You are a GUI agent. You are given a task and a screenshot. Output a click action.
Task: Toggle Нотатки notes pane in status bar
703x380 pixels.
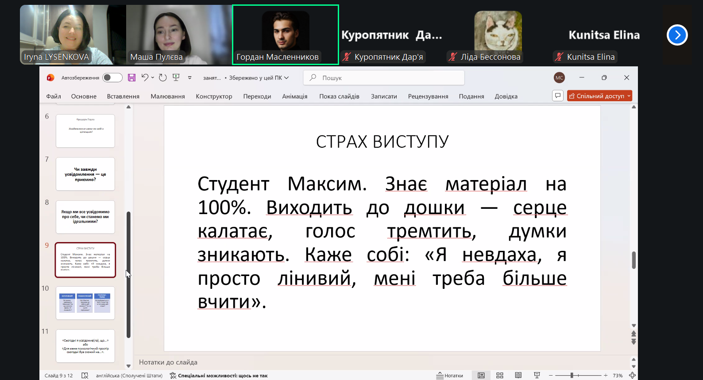point(450,376)
